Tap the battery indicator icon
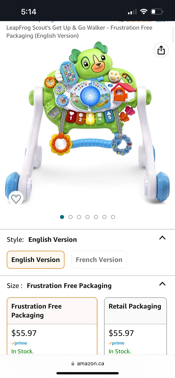Image resolution: width=175 pixels, height=378 pixels. click(x=157, y=12)
